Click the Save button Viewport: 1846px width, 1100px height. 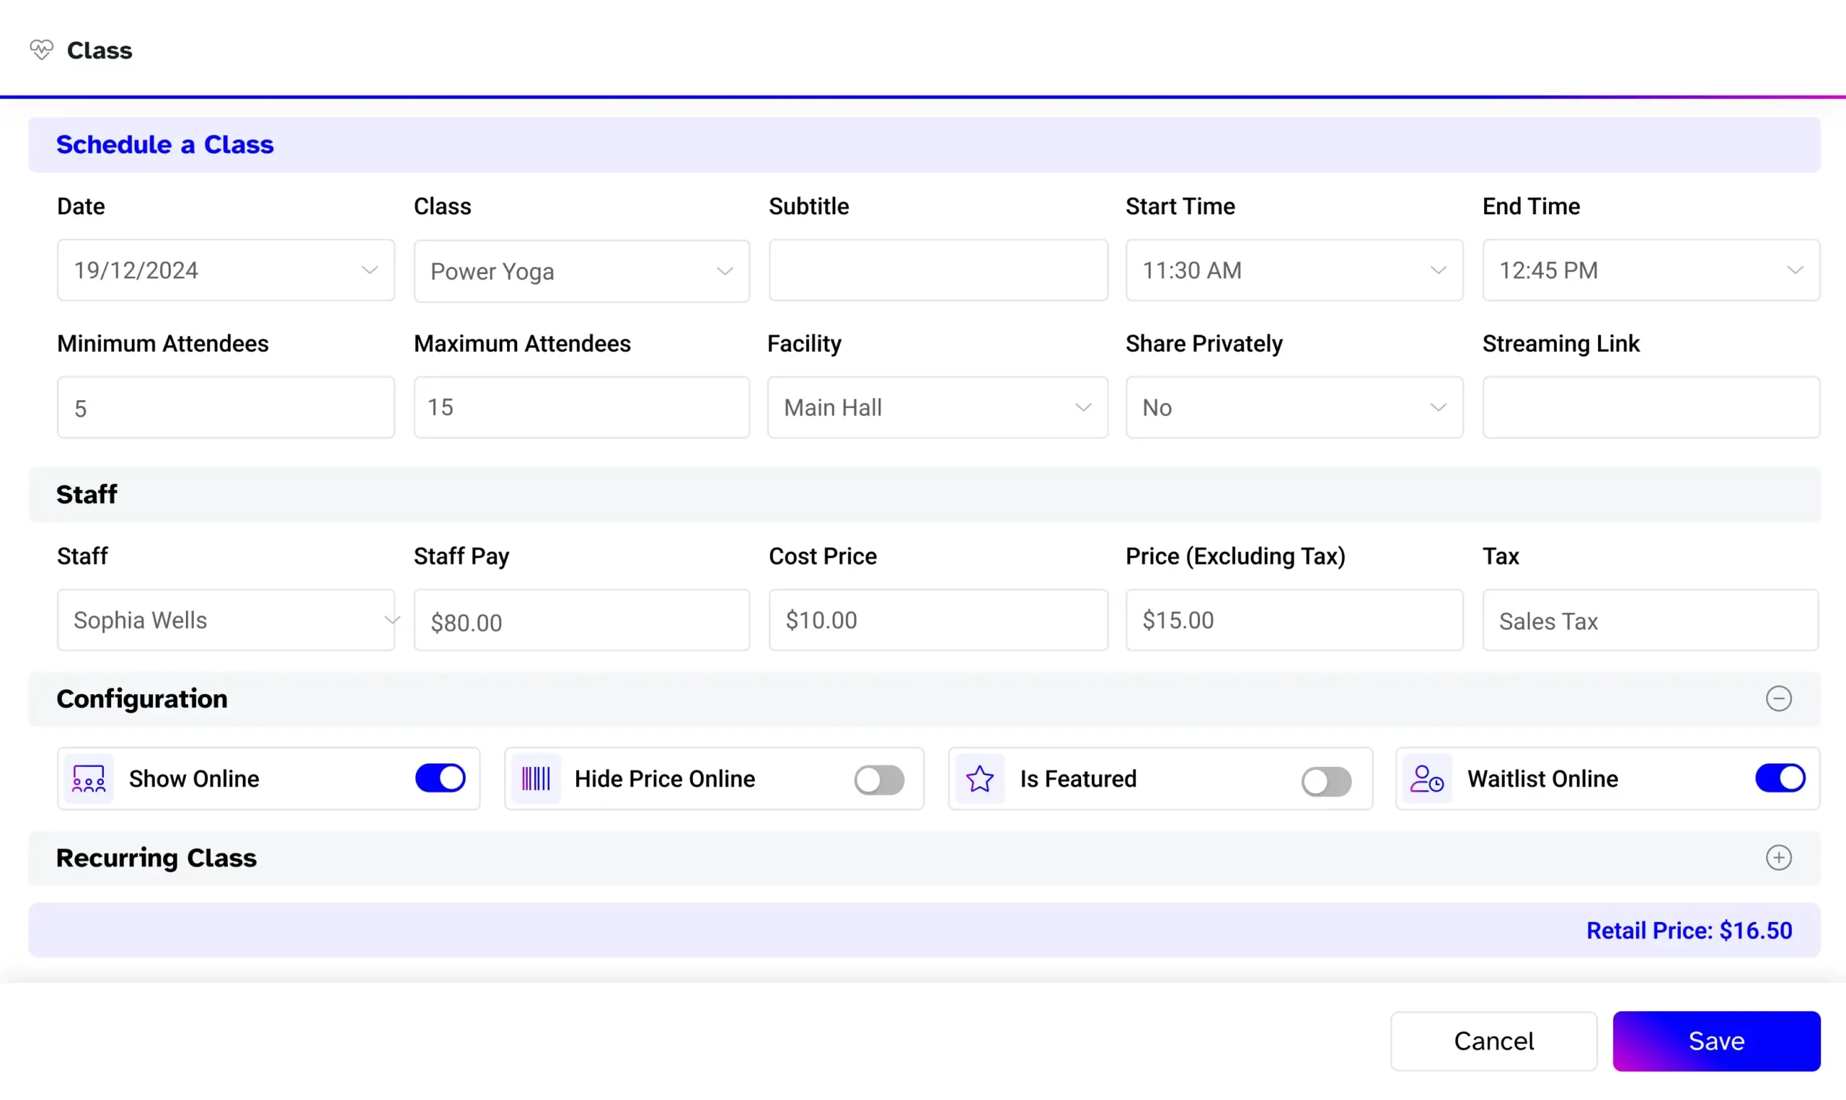click(x=1716, y=1041)
